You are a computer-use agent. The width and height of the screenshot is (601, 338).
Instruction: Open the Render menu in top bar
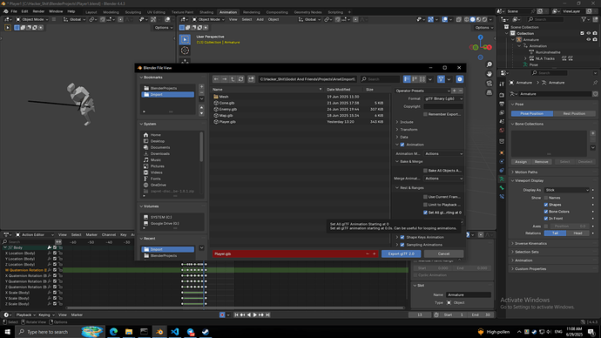[38, 11]
